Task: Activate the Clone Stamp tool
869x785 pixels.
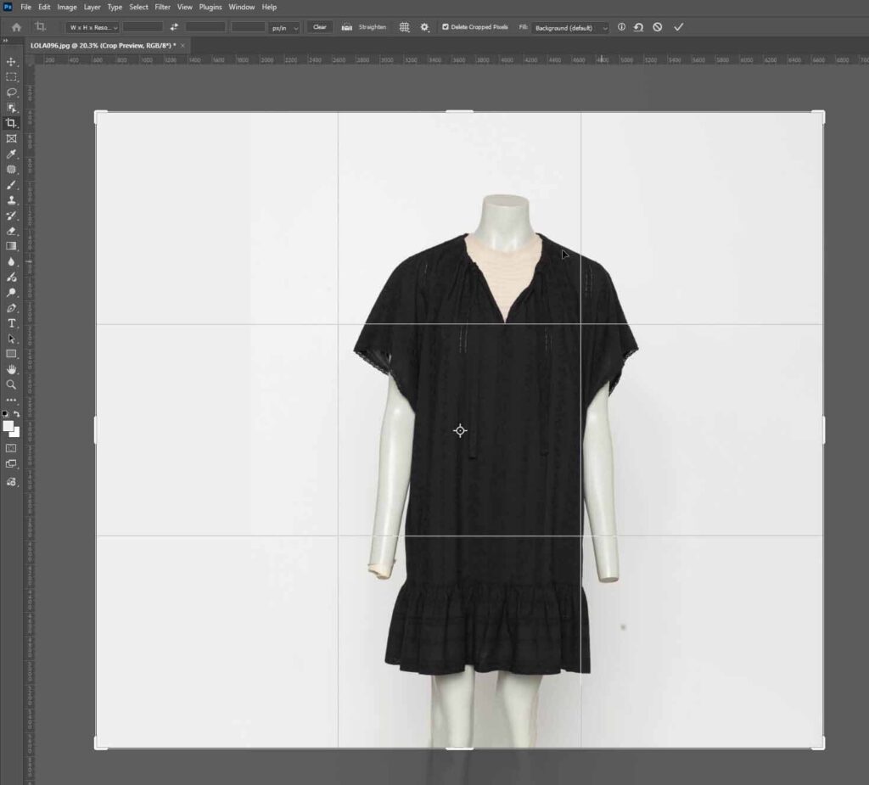Action: [11, 200]
